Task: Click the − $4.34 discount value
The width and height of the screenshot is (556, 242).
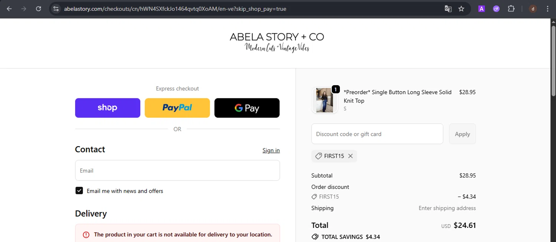Action: (x=467, y=197)
